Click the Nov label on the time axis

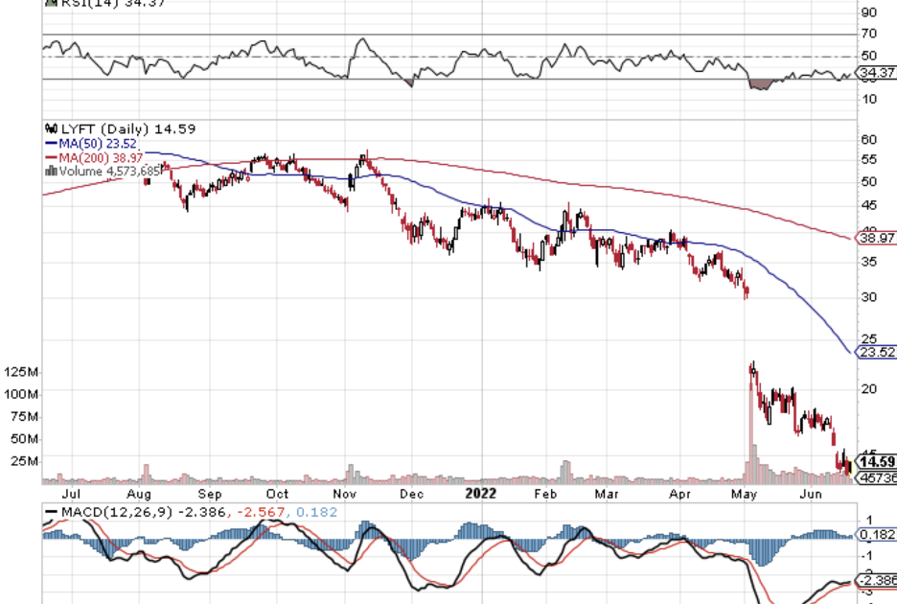(346, 494)
